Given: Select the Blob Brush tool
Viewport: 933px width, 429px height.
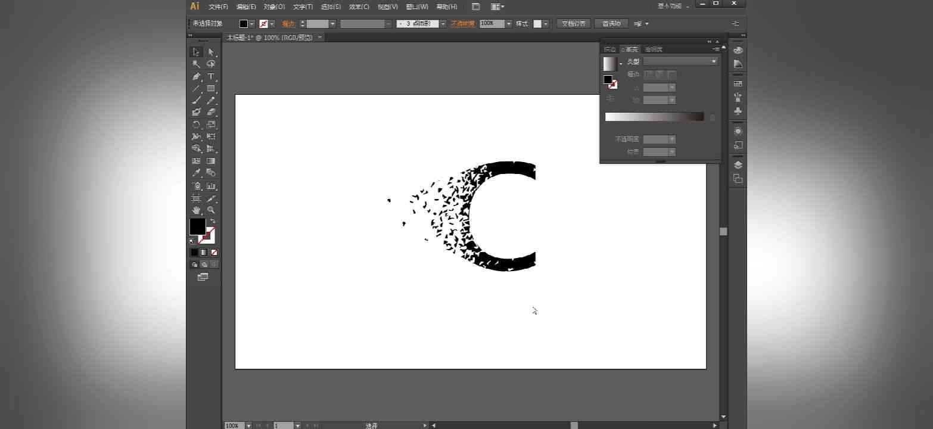Looking at the screenshot, I should pos(196,112).
